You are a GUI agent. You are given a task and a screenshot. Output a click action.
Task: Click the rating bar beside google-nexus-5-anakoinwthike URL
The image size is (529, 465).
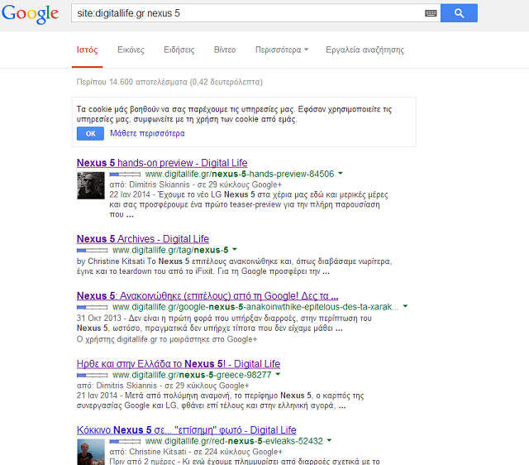click(x=92, y=307)
